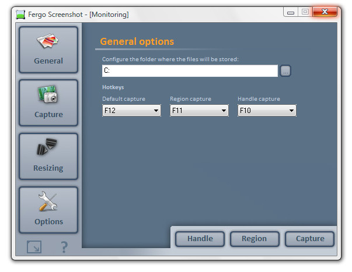The width and height of the screenshot is (352, 272).
Task: Click the storage folder path field
Action: tap(190, 71)
